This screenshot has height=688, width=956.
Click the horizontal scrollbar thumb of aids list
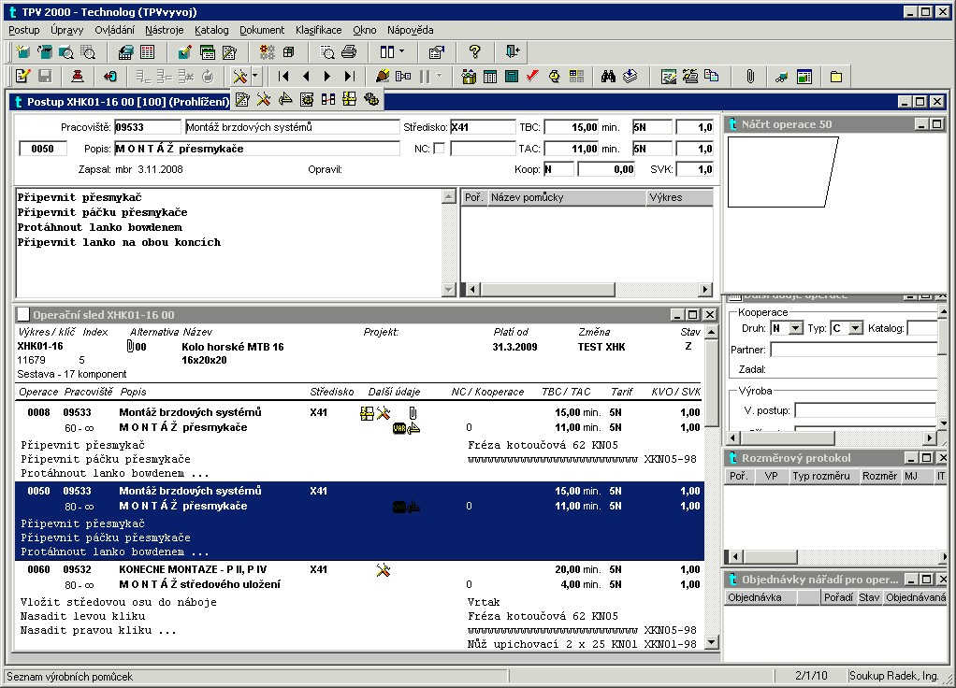click(x=547, y=290)
